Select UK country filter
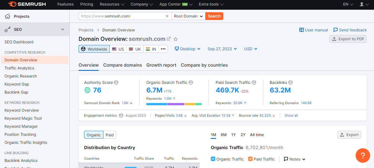Viewport: 374px width, 168px height. click(x=135, y=49)
